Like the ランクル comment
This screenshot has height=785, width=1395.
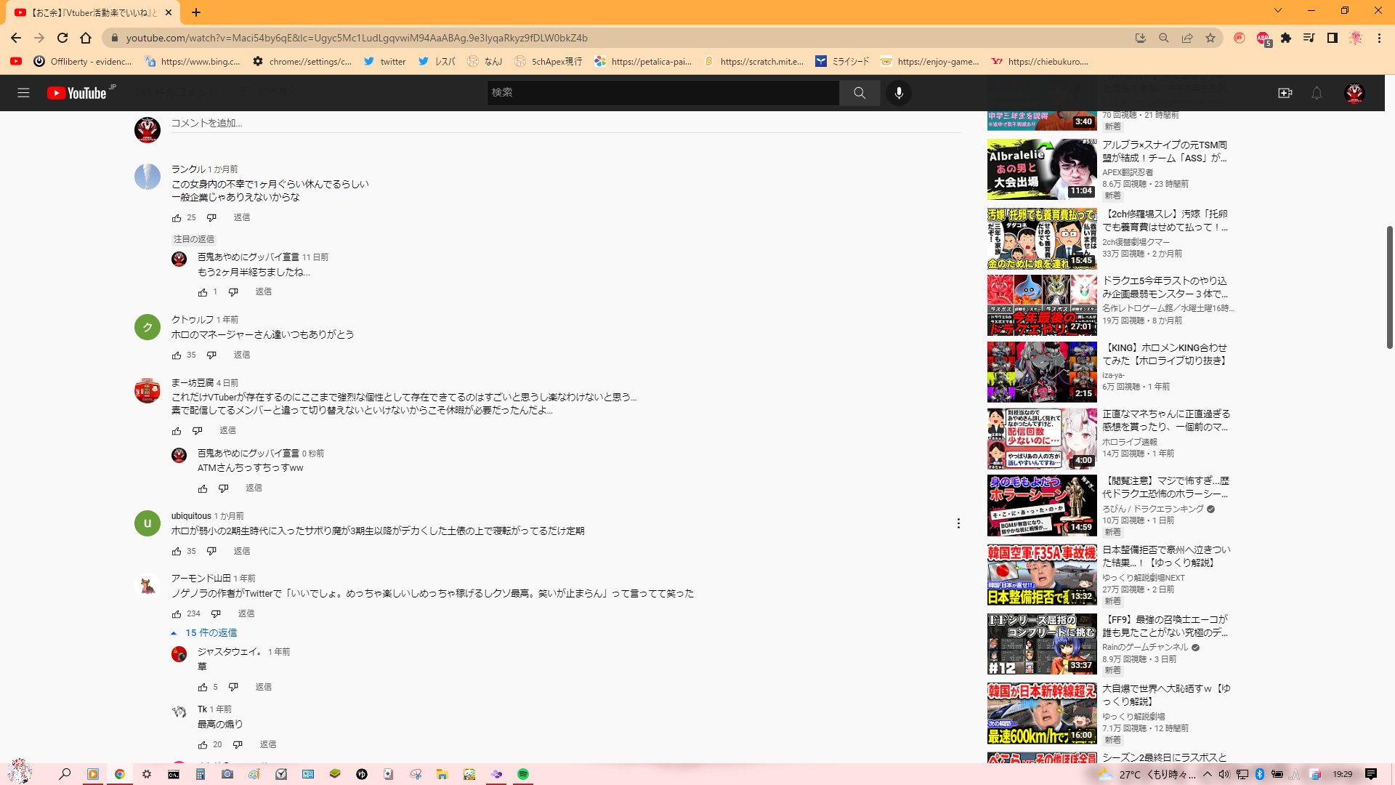pyautogui.click(x=177, y=218)
